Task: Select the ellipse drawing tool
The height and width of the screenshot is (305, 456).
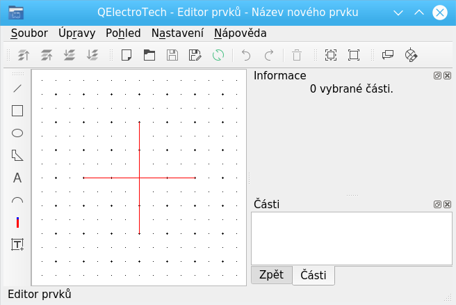Action: tap(17, 132)
